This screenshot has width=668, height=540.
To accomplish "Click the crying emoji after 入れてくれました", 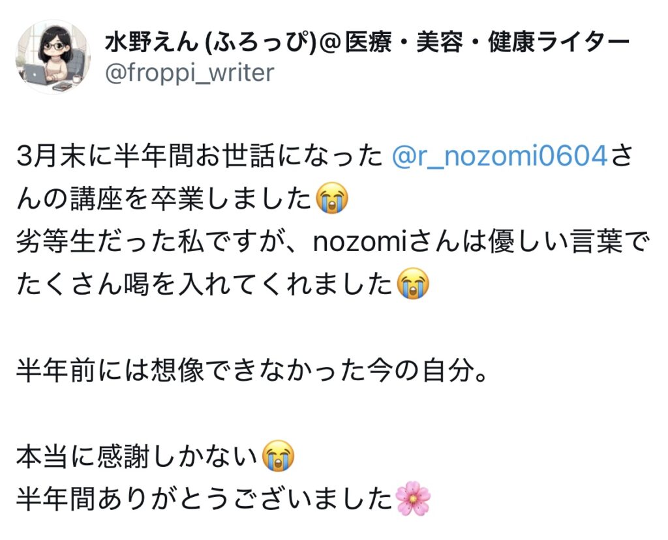I will (412, 284).
